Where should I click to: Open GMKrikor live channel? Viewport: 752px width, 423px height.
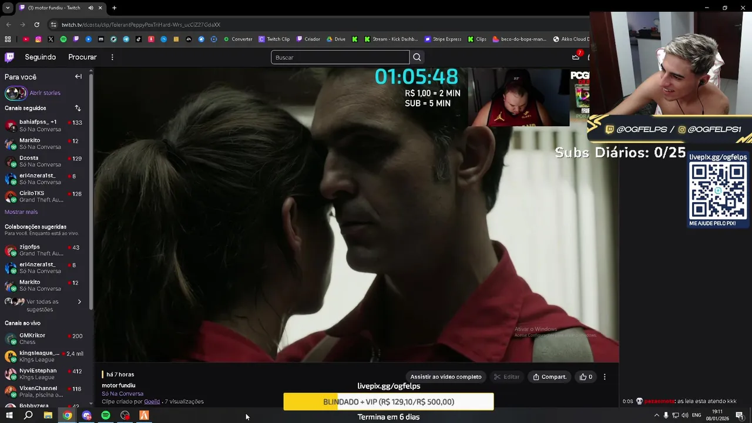coord(44,339)
